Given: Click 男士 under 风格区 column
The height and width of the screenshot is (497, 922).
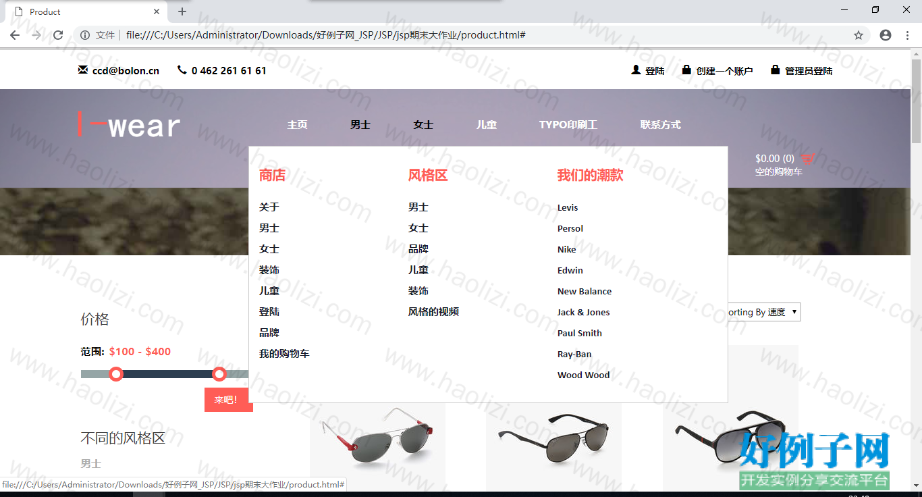Looking at the screenshot, I should [418, 207].
